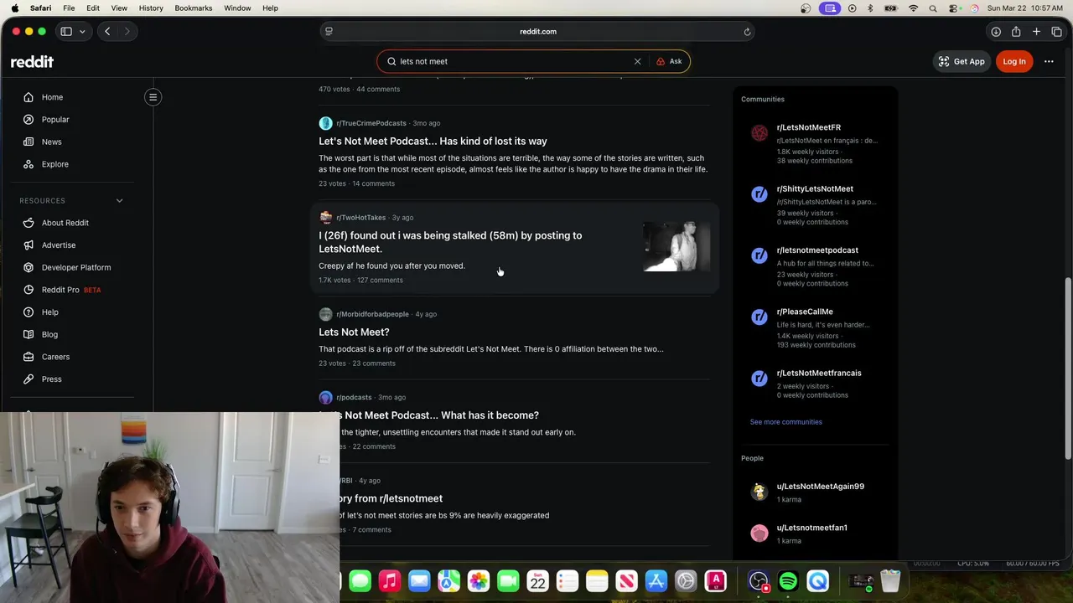Click the Bluetooth menu bar icon
1073x603 pixels.
(x=870, y=8)
